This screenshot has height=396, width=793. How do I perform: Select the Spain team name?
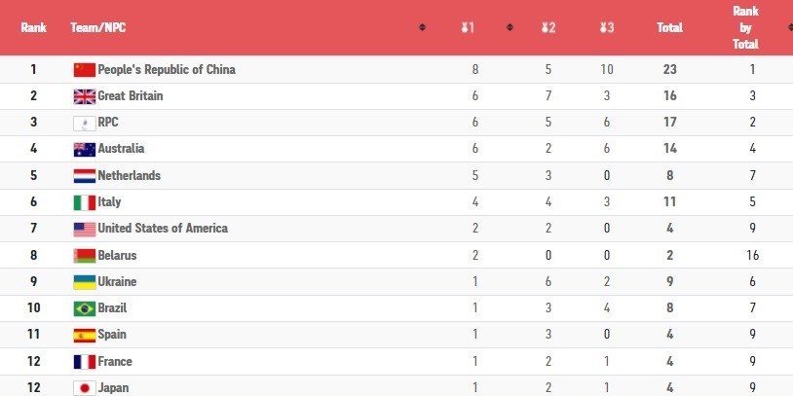pos(112,335)
